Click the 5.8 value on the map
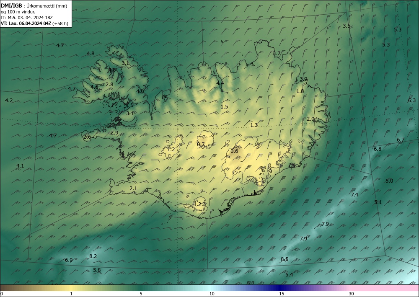This screenshot has height=297, width=419. coord(97,270)
